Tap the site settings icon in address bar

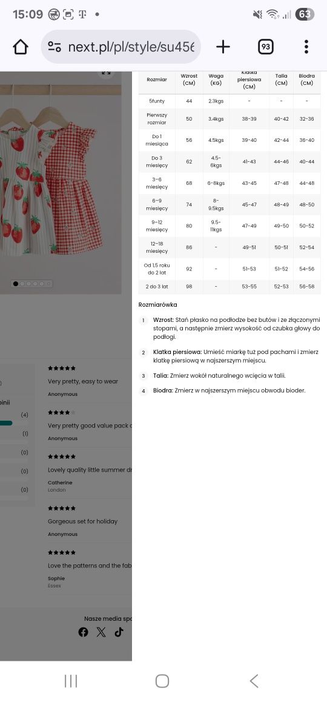[54, 47]
